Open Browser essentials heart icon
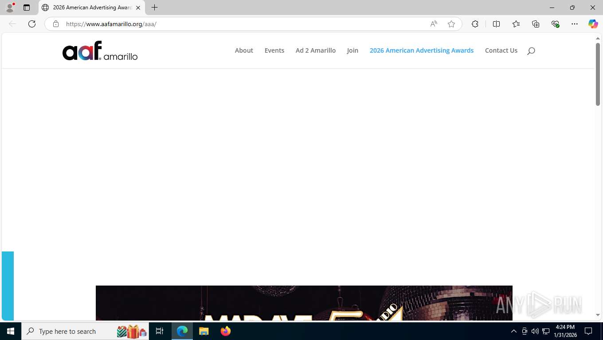Screen dimensions: 603x340 point(555,24)
